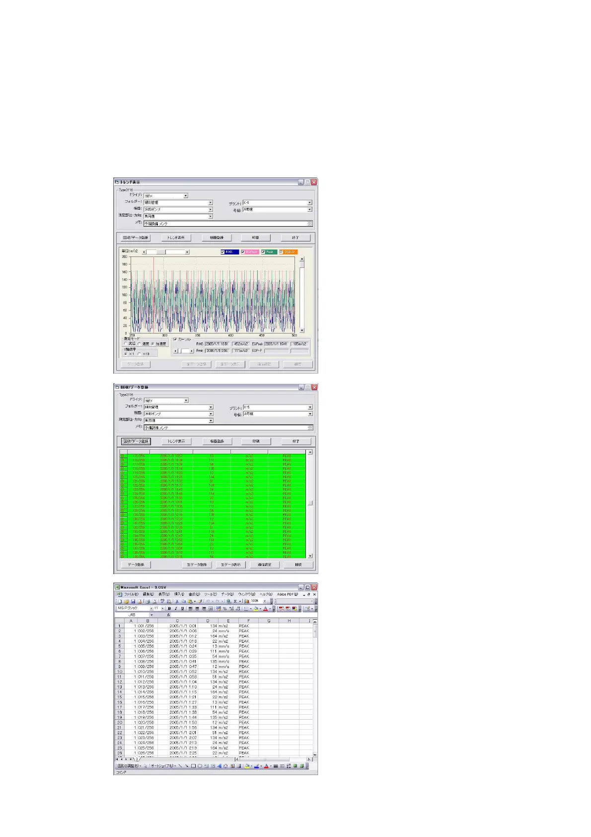Click the Format Painter brush icon
The height and width of the screenshot is (837, 591).
[200, 601]
